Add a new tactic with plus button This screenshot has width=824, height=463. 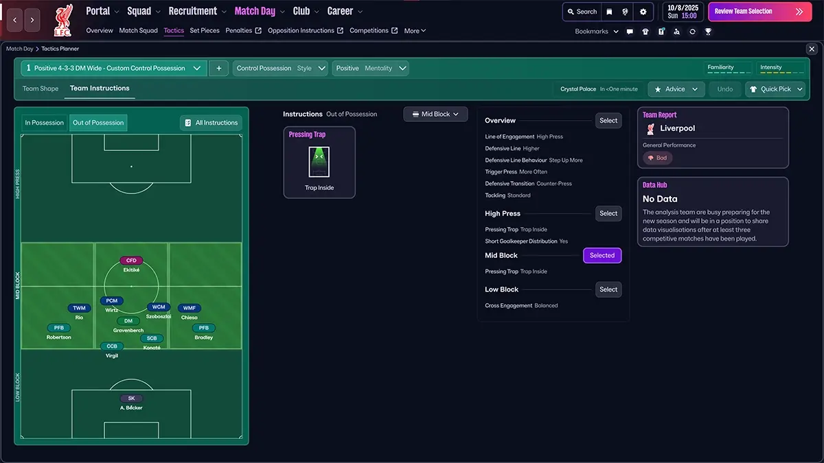click(x=218, y=69)
